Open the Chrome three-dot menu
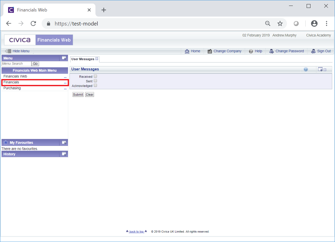 327,24
